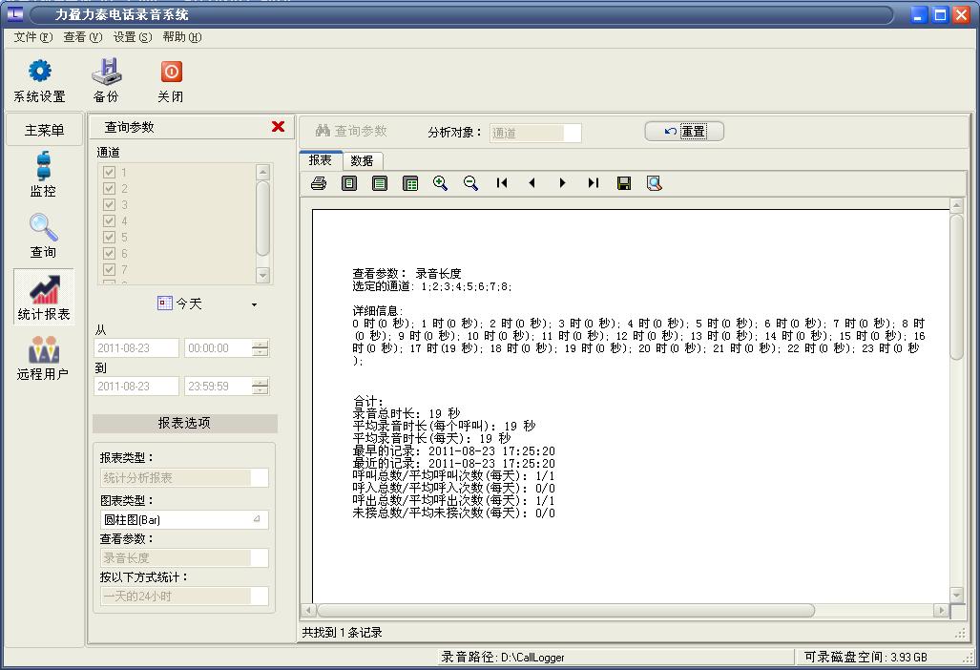Screen dimensions: 980x670
Task: Close the 查询参数 panel with red X
Action: click(278, 127)
